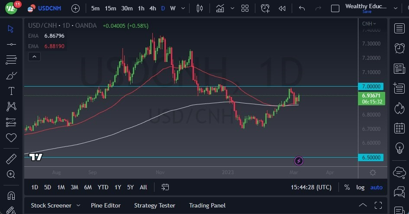Image resolution: width=409 pixels, height=214 pixels.
Task: Open the forecasting and measurement tools
Action: 11,122
